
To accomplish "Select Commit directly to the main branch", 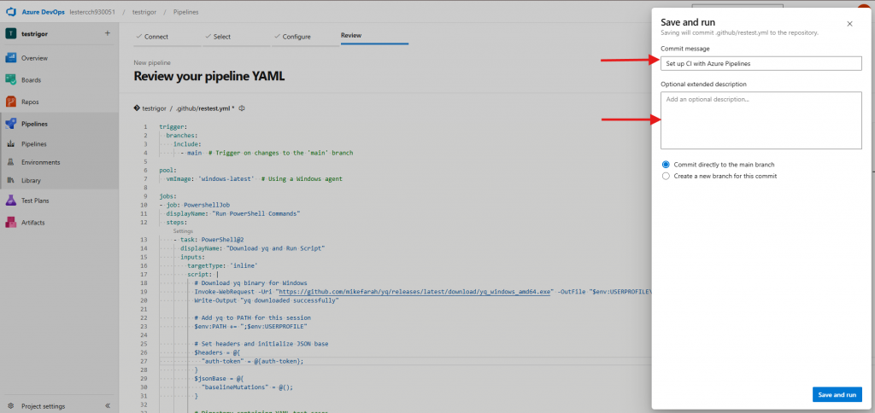I will coord(665,165).
